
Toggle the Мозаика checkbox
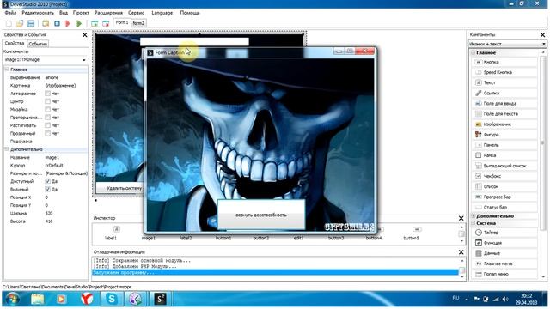(x=48, y=109)
